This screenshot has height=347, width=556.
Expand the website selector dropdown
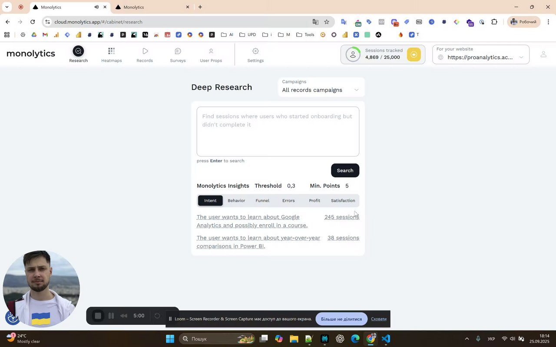481,54
